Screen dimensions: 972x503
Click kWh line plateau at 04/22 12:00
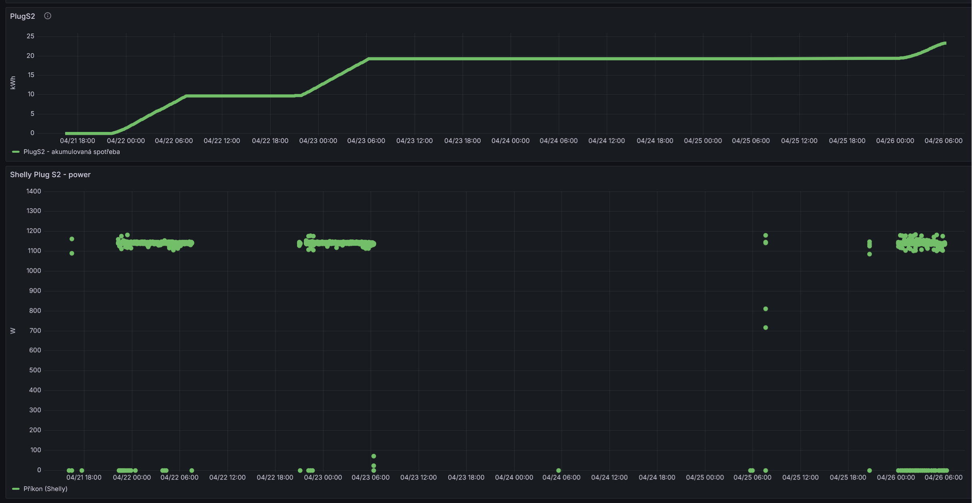(222, 96)
